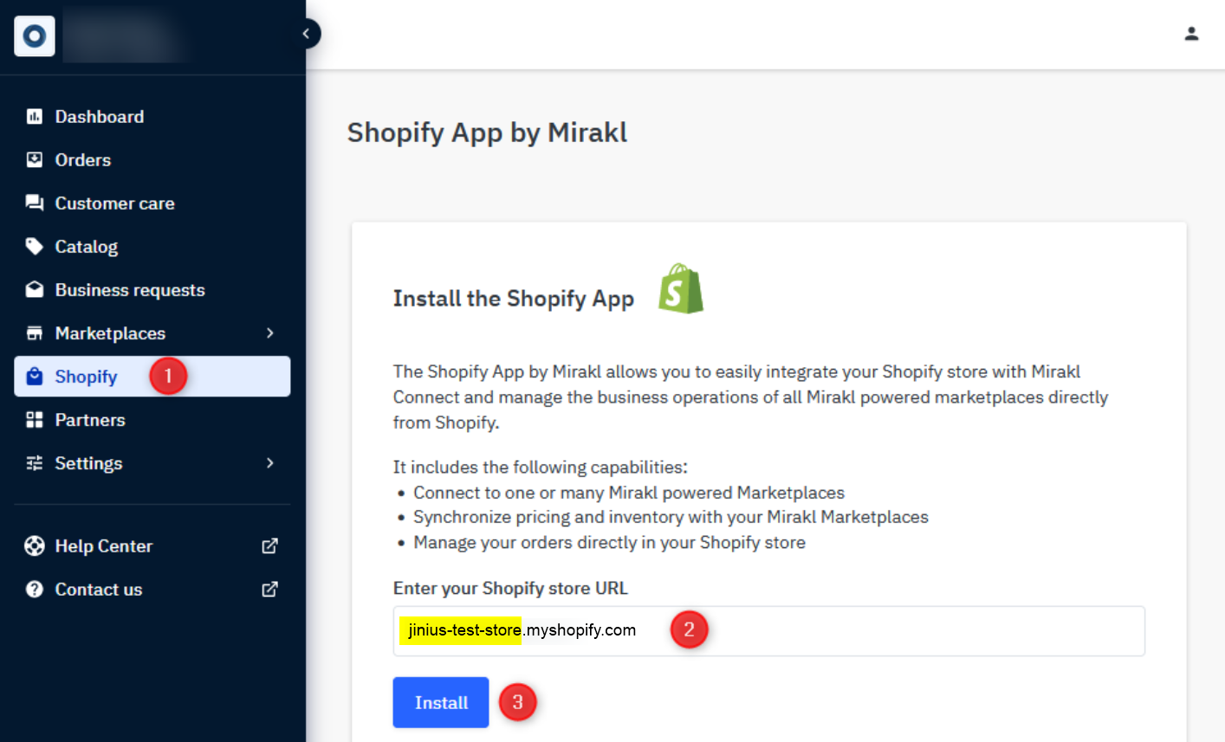
Task: Open the user account profile icon
Action: 1191,34
